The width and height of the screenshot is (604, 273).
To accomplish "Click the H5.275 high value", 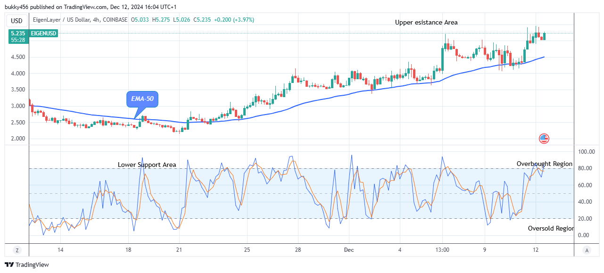I will [x=161, y=20].
